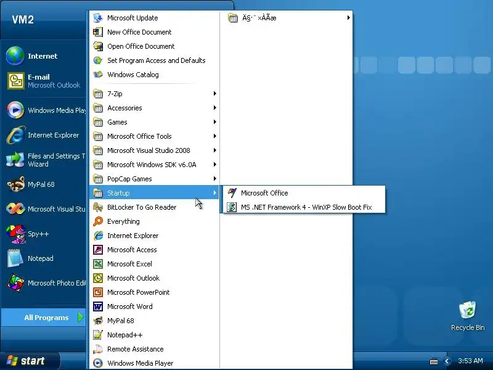
Task: Launch Microsoft Word icon
Action: point(98,306)
